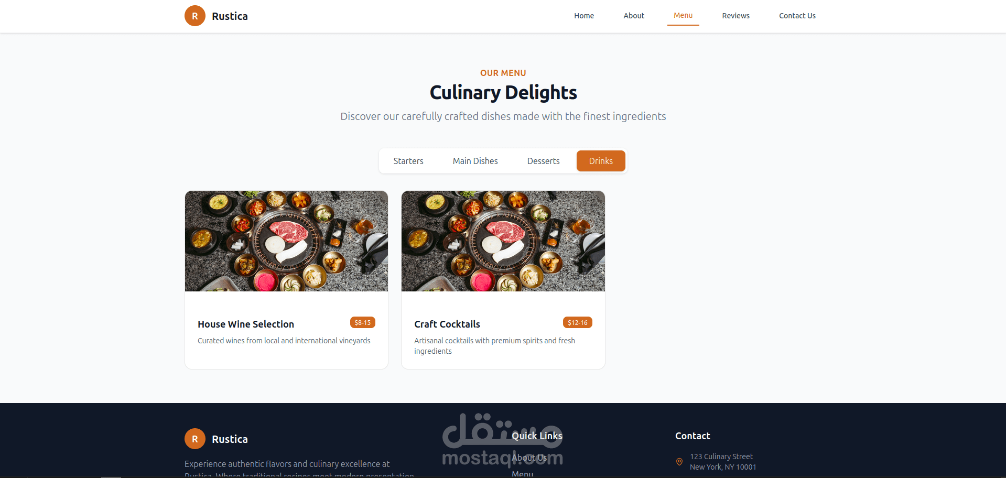Switch to the Starters tab
Image resolution: width=1006 pixels, height=478 pixels.
[x=408, y=161]
